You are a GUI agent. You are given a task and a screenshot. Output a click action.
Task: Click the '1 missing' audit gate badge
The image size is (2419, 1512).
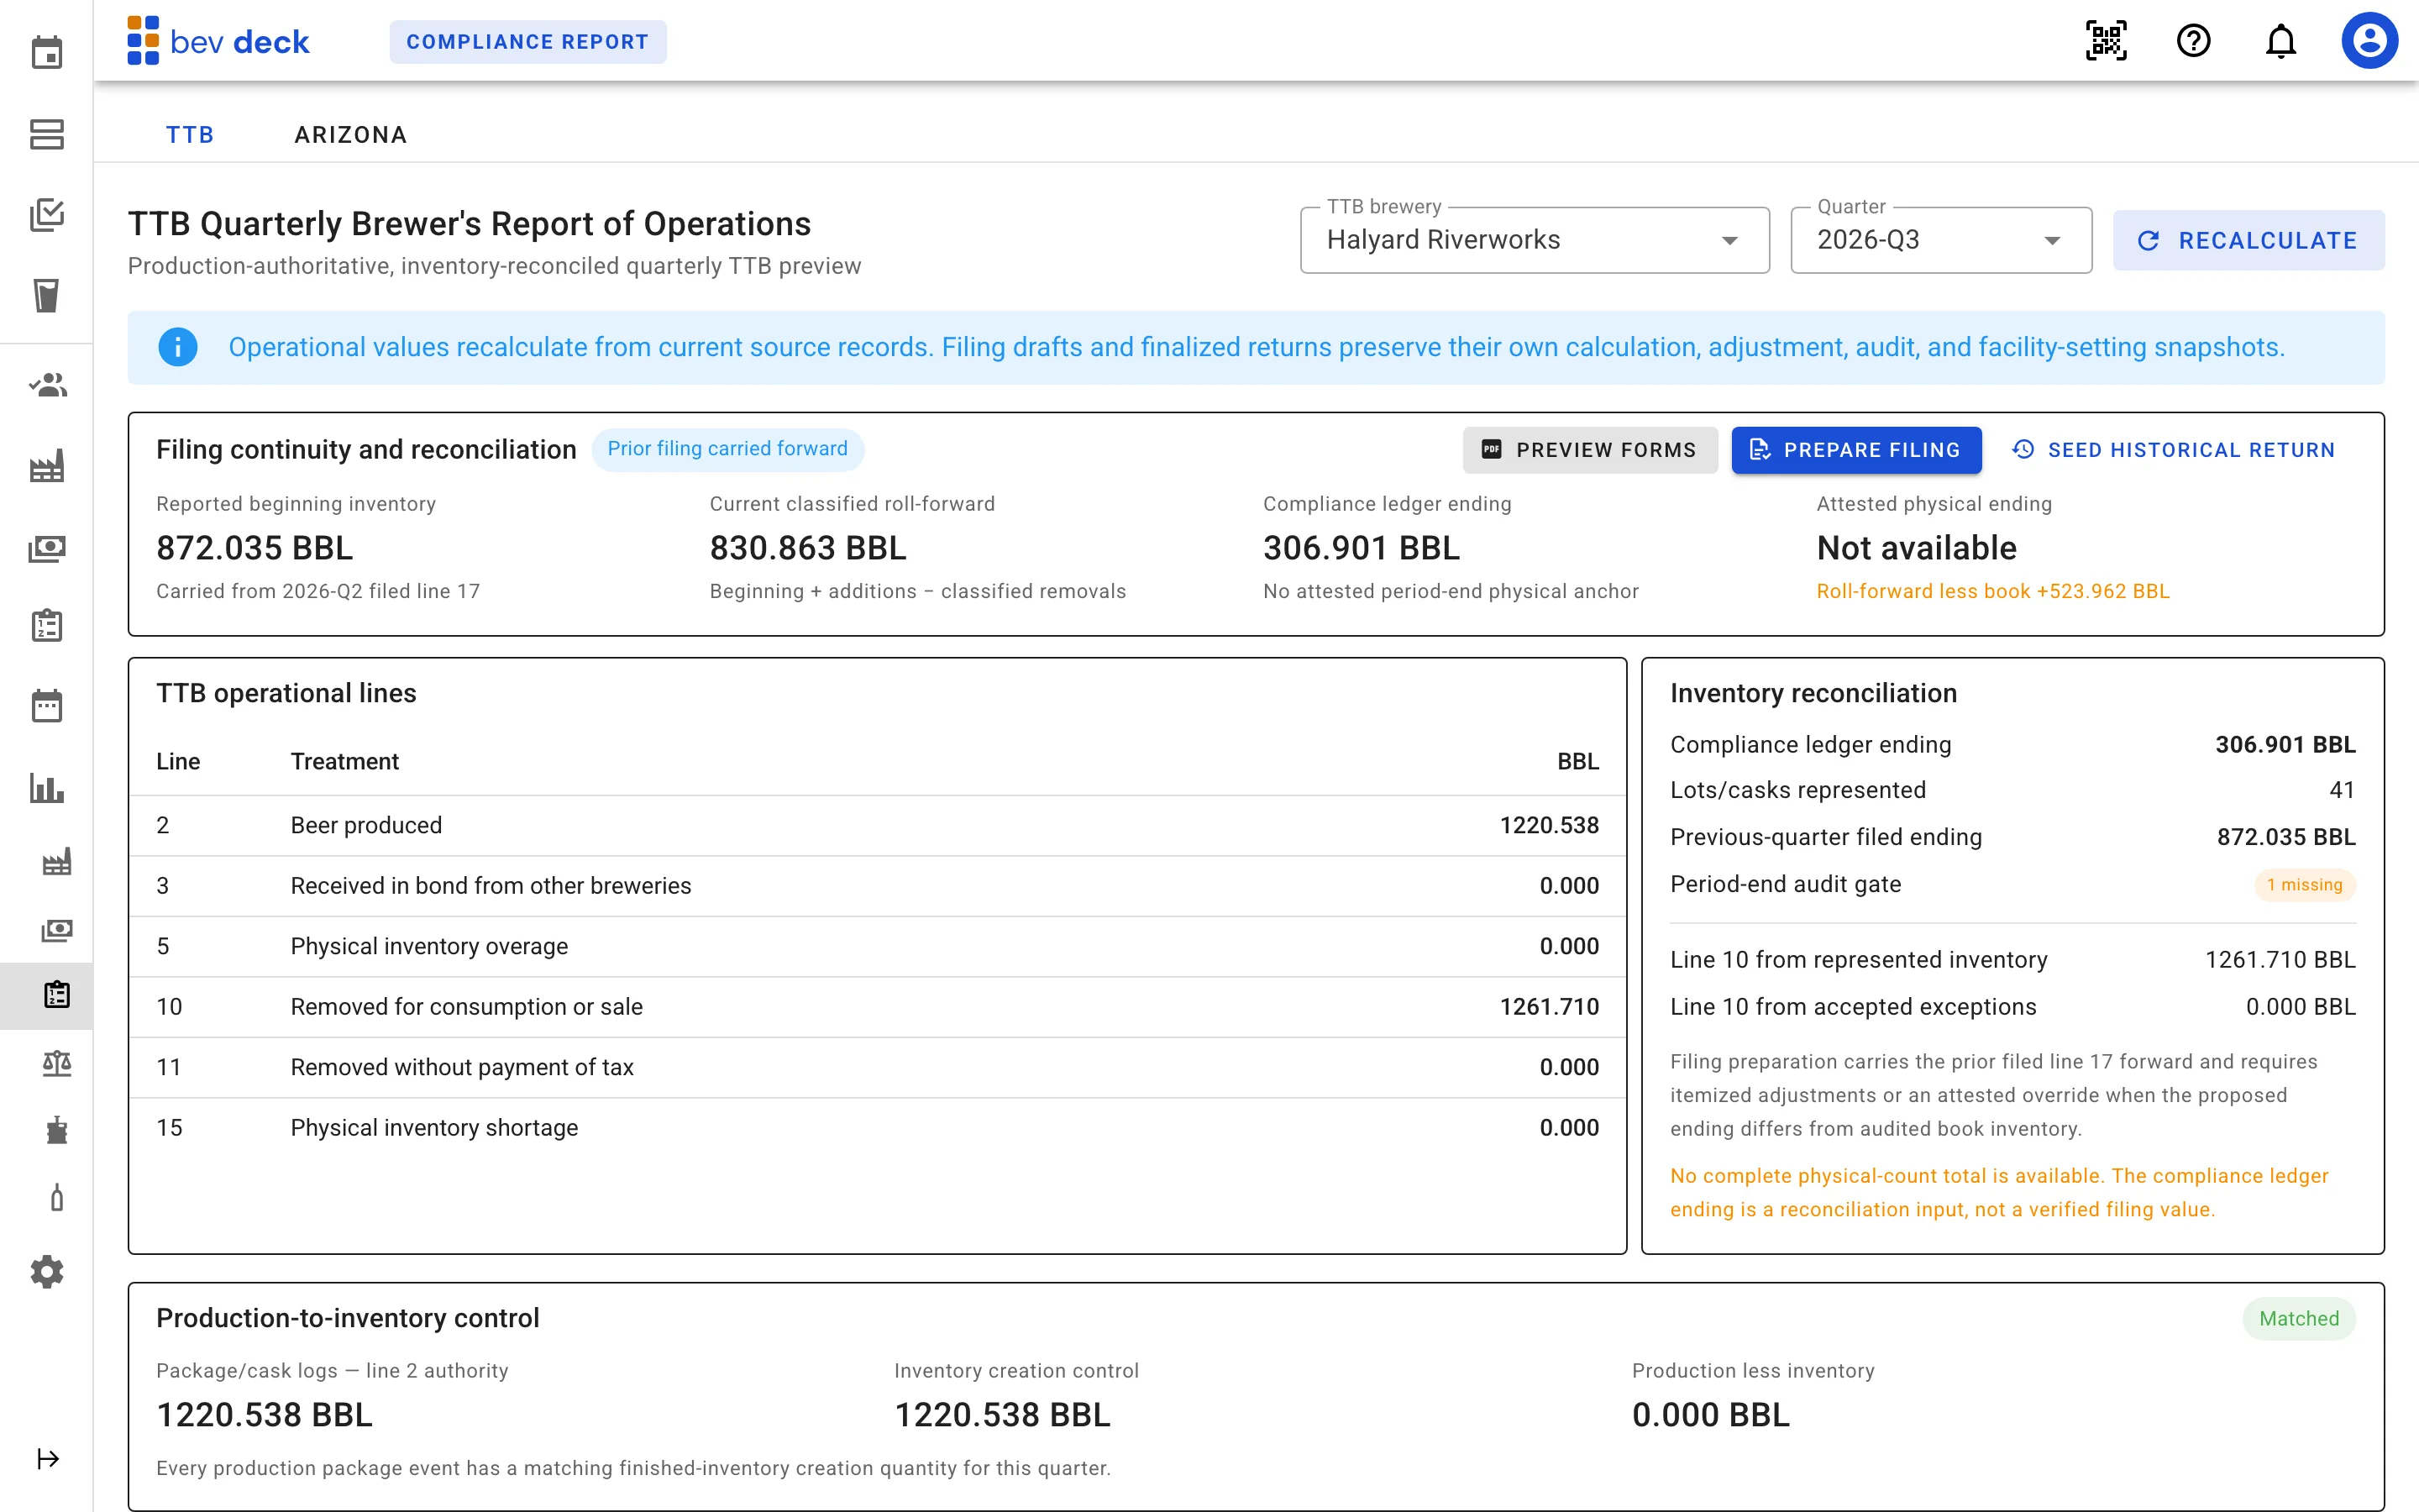tap(2304, 885)
